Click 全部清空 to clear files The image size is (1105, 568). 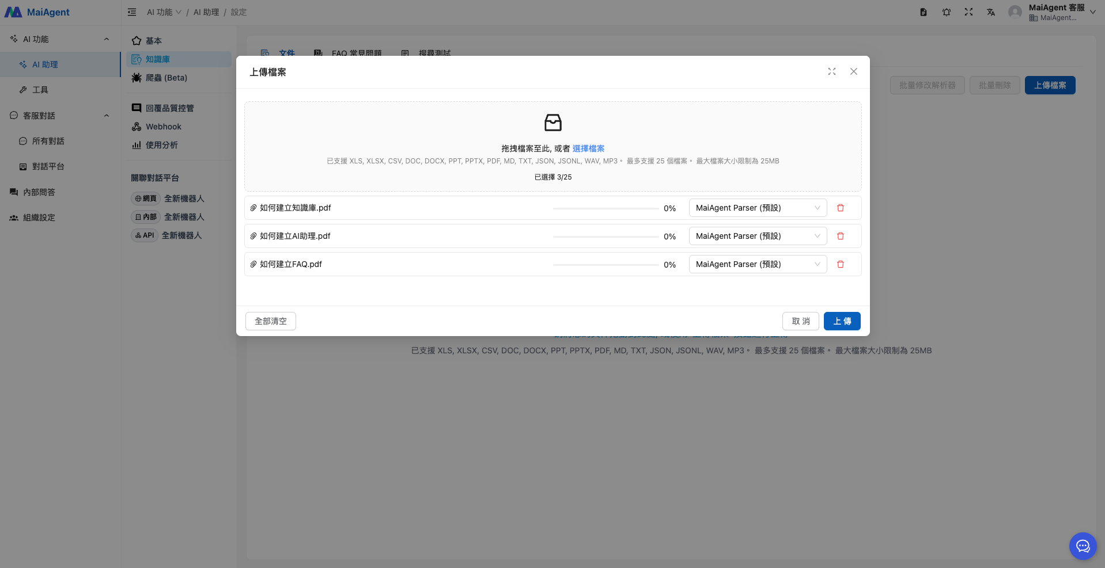270,321
